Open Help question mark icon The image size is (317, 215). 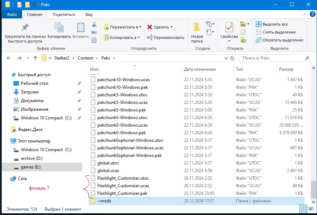[x=313, y=14]
